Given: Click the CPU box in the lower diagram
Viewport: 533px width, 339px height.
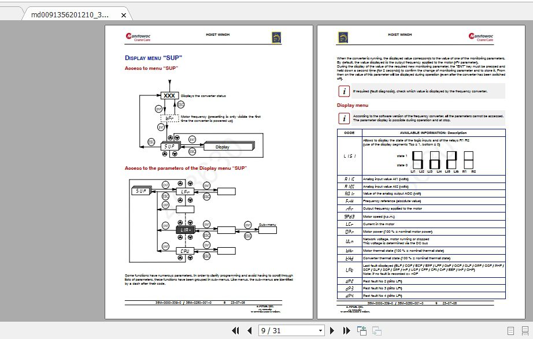Looking at the screenshot, I should [185, 251].
